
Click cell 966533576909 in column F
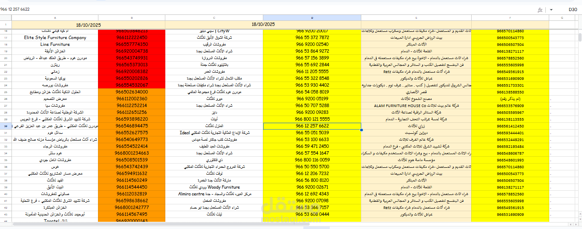[x=510, y=105]
